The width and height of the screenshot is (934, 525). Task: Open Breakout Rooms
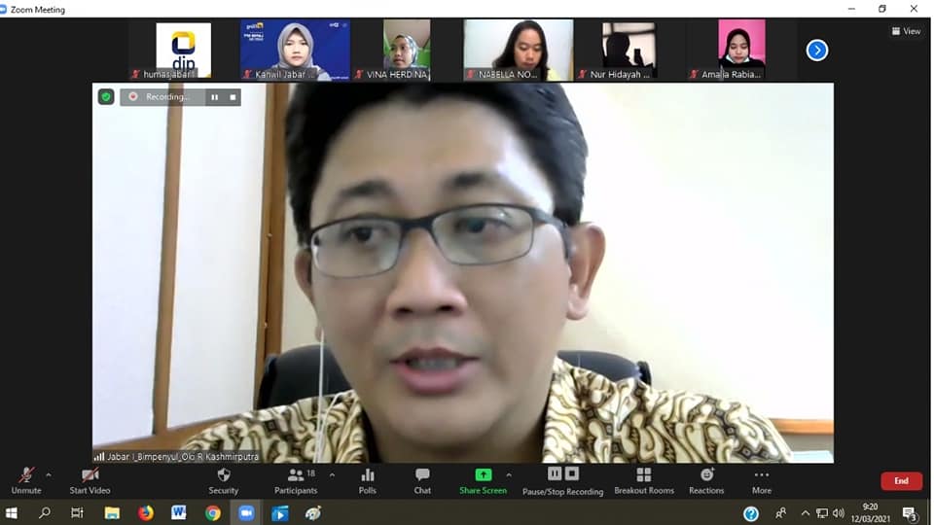(x=643, y=478)
